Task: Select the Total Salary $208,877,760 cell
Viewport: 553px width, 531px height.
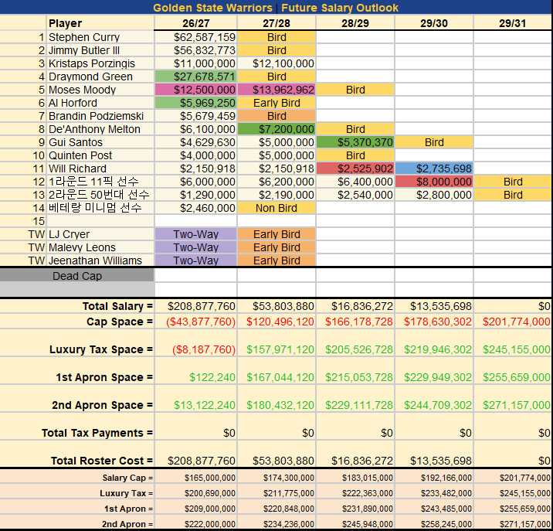Action: [x=195, y=306]
